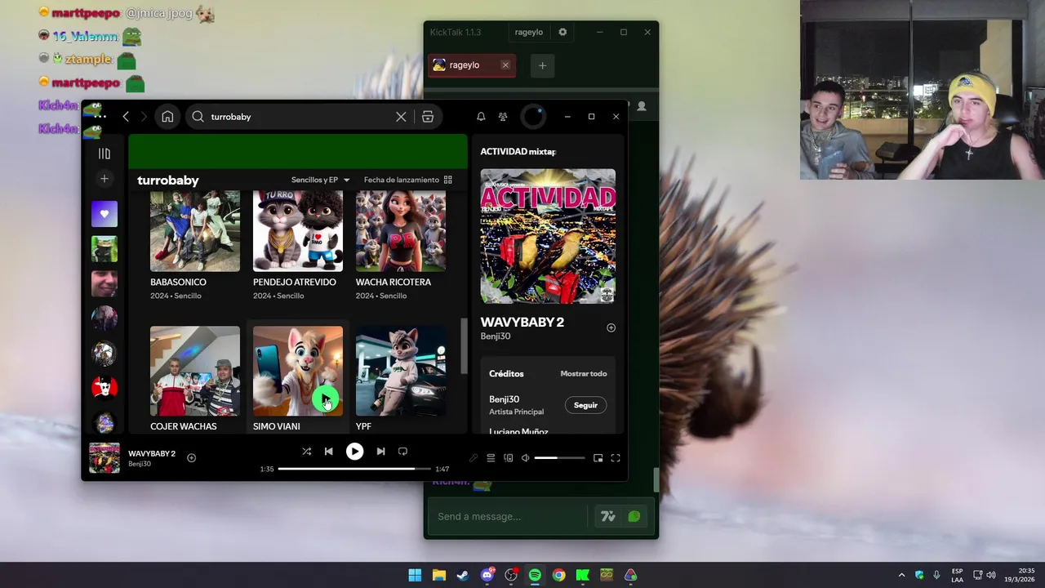Screen dimensions: 1045x588
Task: Skip to next track
Action: 380,451
